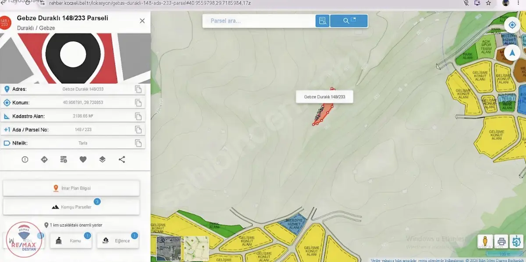Activate the street view person icon

click(485, 241)
